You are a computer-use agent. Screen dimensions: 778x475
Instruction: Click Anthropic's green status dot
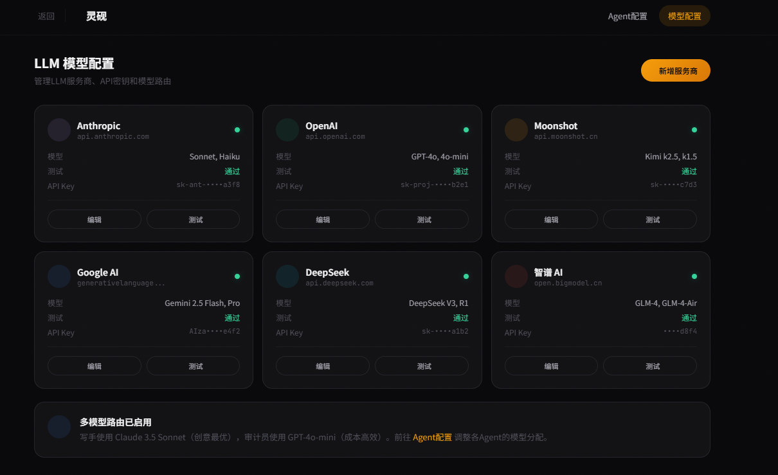tap(237, 130)
